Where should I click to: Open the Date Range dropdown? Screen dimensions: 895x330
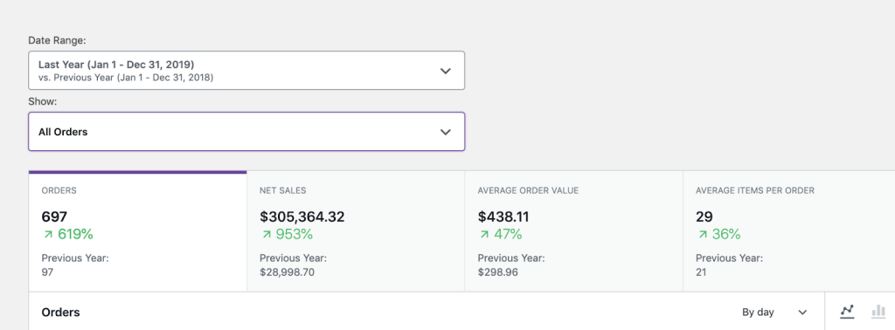pyautogui.click(x=246, y=71)
